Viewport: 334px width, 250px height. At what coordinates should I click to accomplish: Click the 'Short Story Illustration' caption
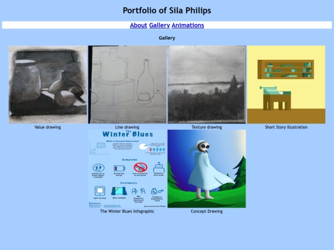[x=286, y=127]
